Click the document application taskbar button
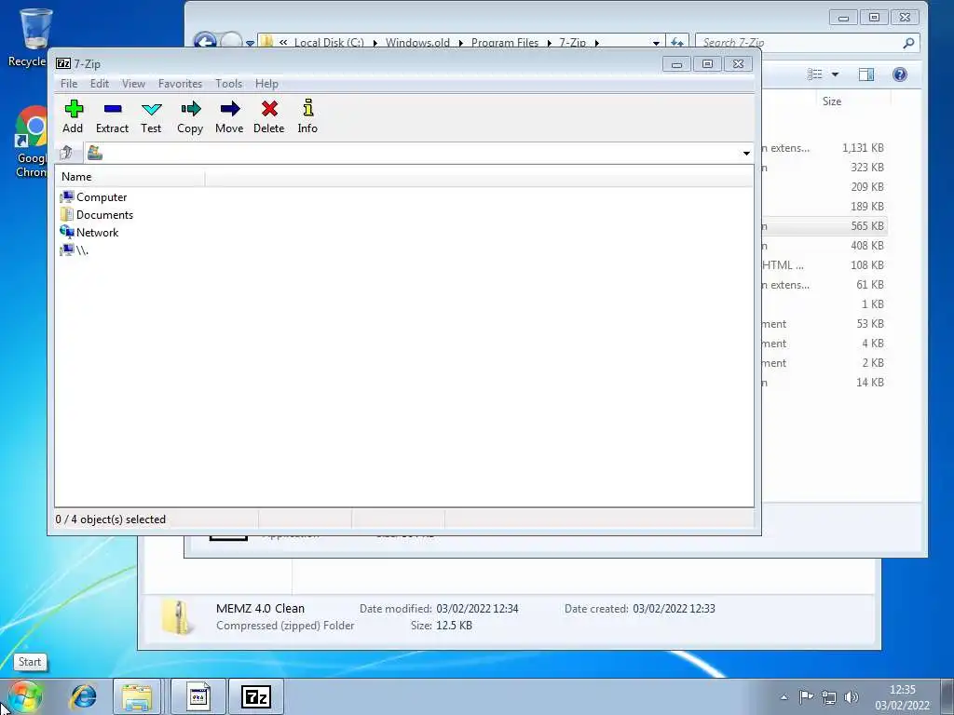This screenshot has height=715, width=954. click(x=198, y=696)
